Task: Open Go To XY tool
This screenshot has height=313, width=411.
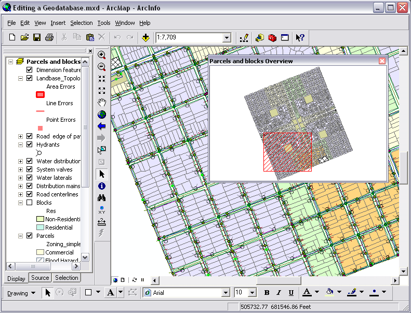Action: (x=102, y=210)
